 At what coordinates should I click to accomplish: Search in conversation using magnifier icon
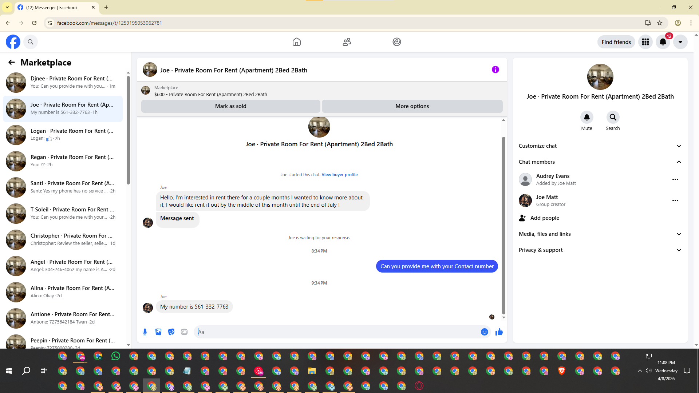coord(613,117)
